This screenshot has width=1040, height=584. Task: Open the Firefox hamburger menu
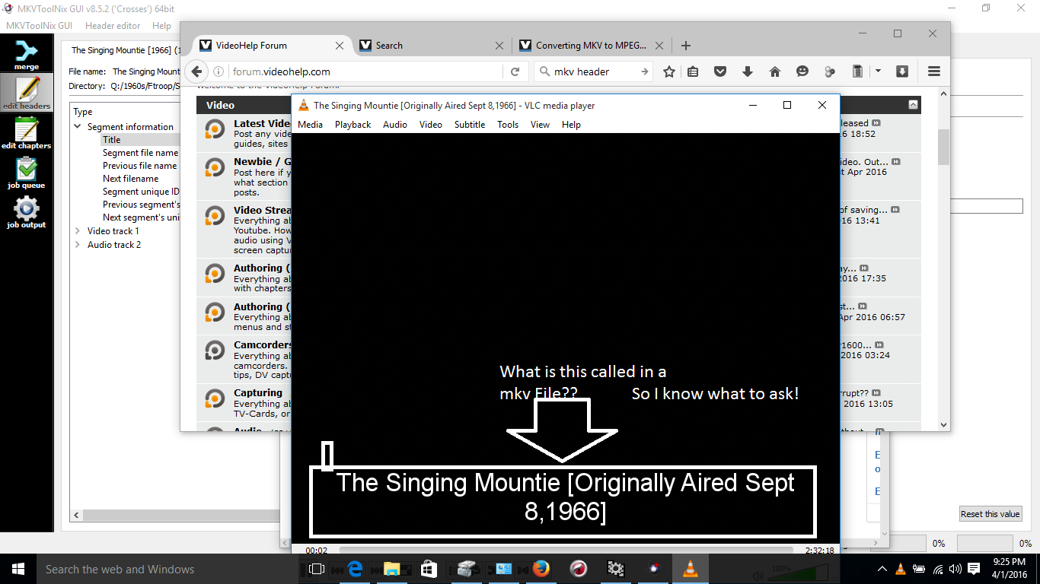(x=934, y=71)
